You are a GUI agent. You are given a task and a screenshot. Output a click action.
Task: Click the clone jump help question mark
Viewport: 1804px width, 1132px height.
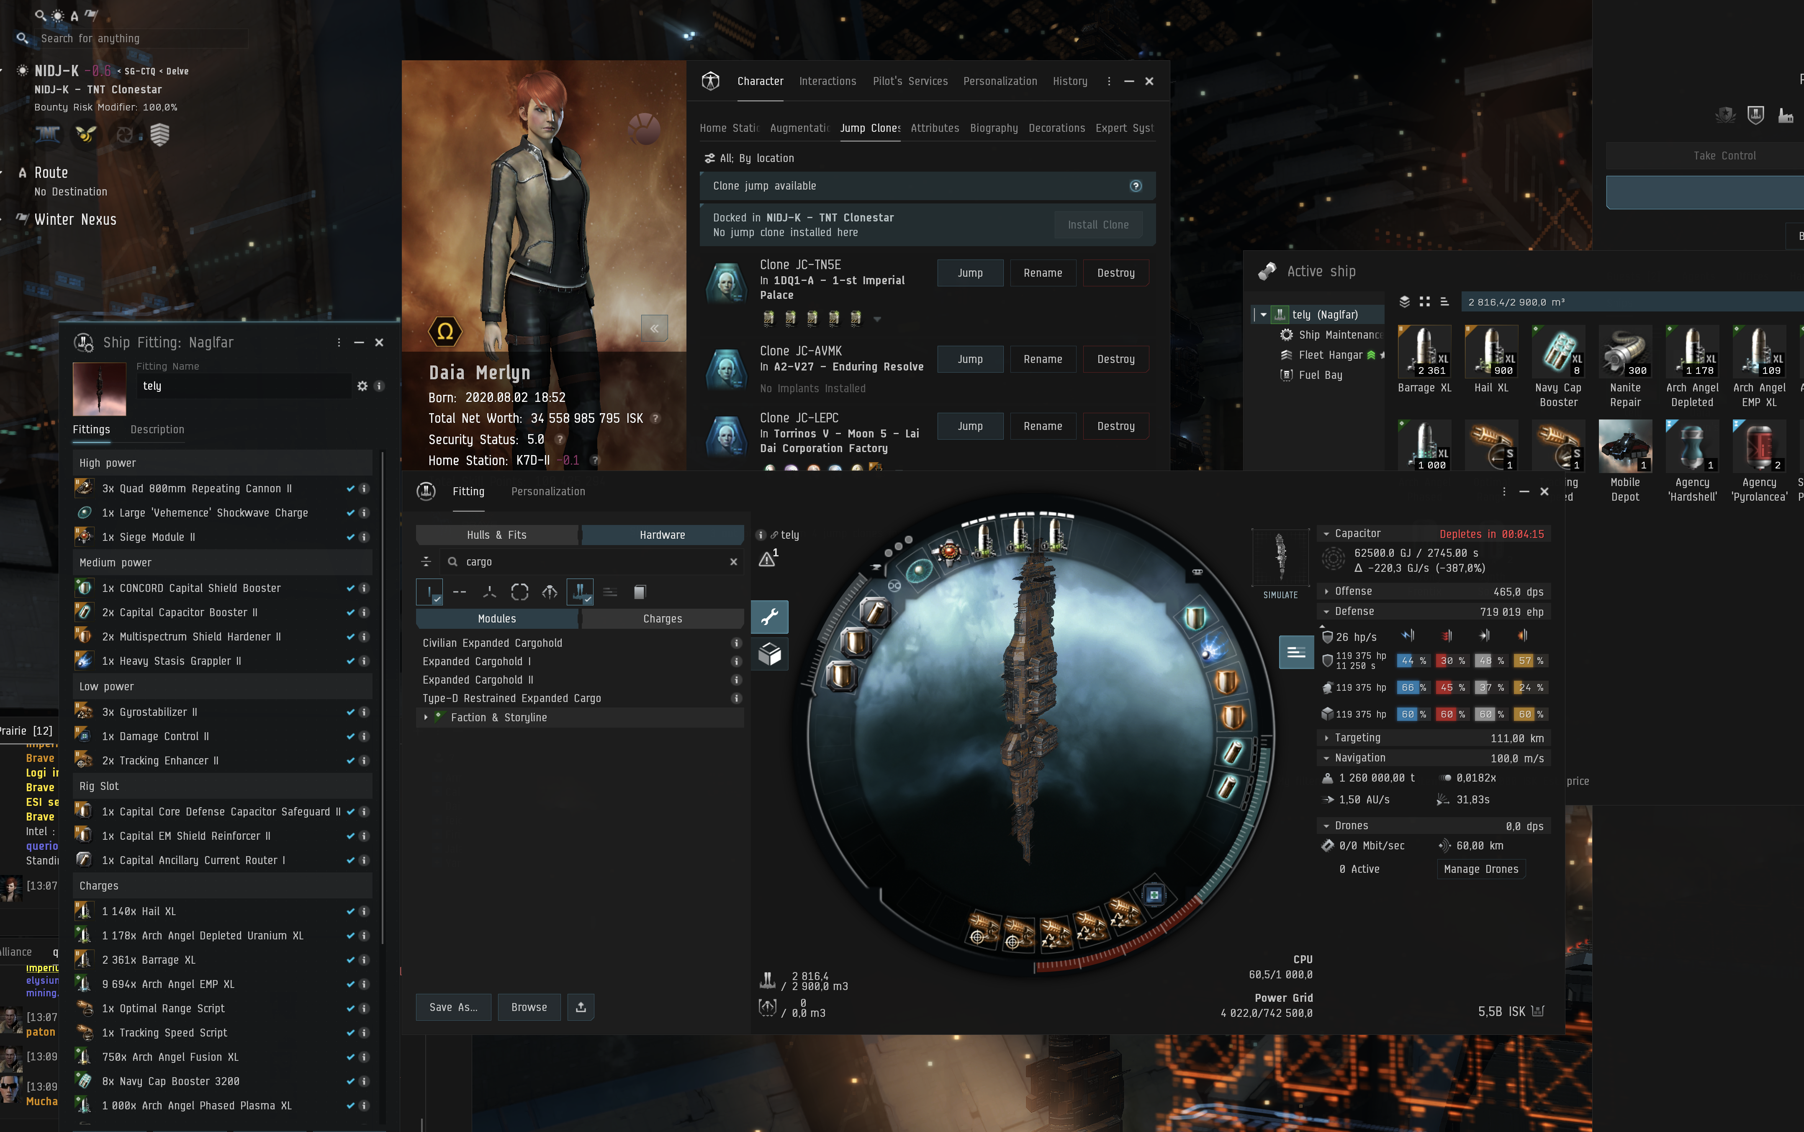point(1136,186)
